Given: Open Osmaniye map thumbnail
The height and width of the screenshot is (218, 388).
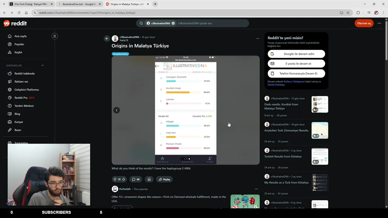Looking at the screenshot, I should [320, 130].
